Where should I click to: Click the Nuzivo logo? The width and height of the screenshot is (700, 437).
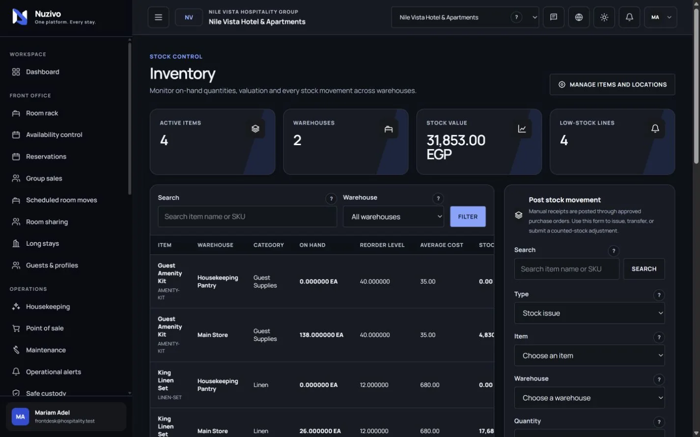click(20, 17)
